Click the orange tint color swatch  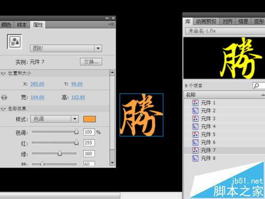(90, 119)
